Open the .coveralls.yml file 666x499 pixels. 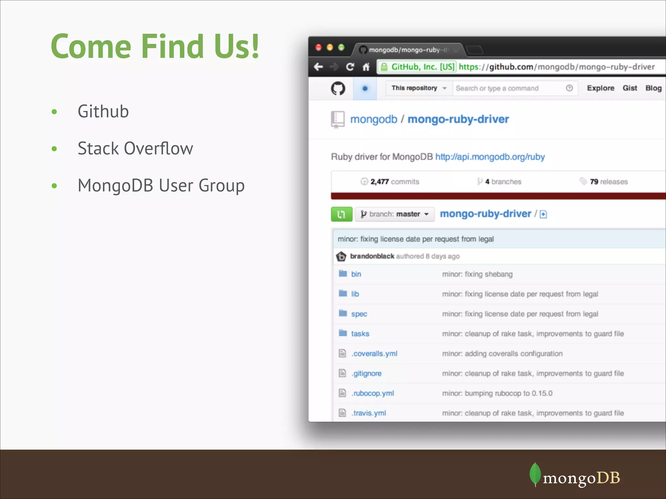374,354
